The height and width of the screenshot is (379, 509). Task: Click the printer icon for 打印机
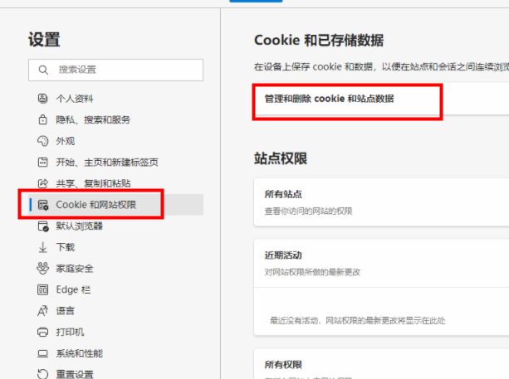point(42,332)
